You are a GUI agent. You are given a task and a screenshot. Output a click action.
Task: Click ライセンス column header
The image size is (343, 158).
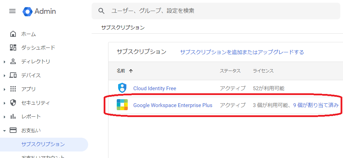pos(263,71)
